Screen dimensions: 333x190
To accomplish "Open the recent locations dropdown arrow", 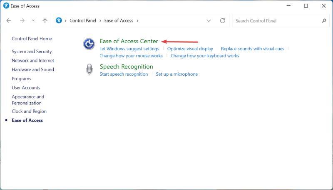I will 33,20.
